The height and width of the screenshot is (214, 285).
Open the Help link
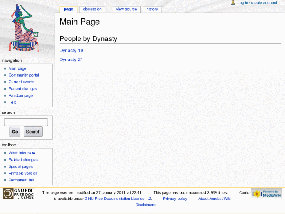(13, 102)
